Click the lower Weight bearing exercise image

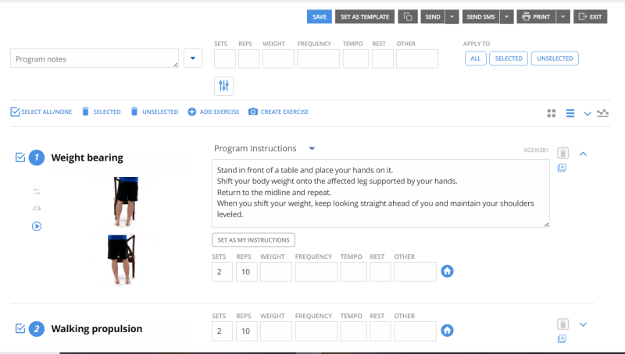122,260
